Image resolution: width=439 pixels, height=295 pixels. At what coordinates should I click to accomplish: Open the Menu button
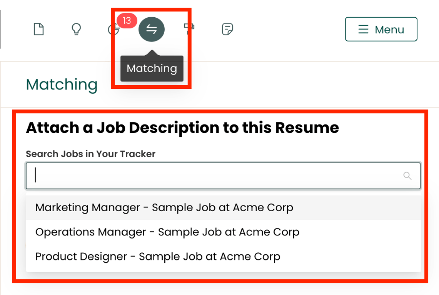coord(381,29)
